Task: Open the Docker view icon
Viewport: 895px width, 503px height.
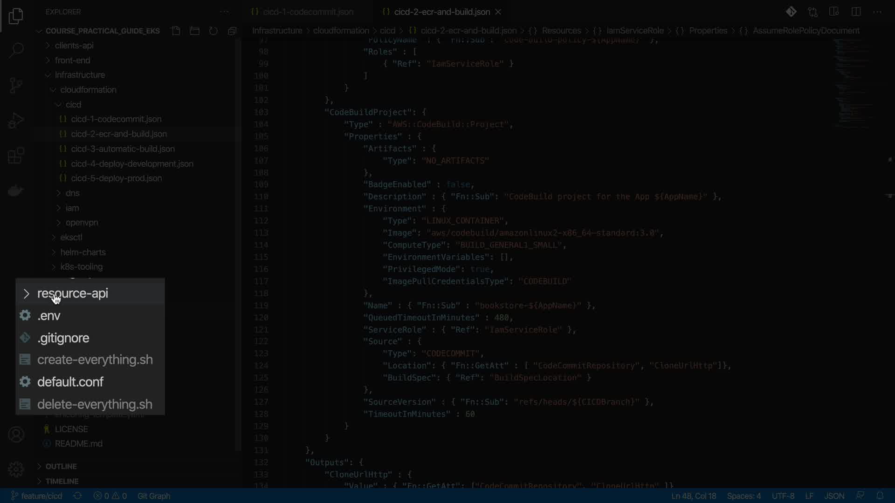Action: coord(16,191)
